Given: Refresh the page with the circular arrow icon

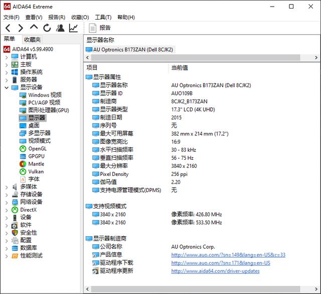Looking at the screenshot, I should point(47,28).
